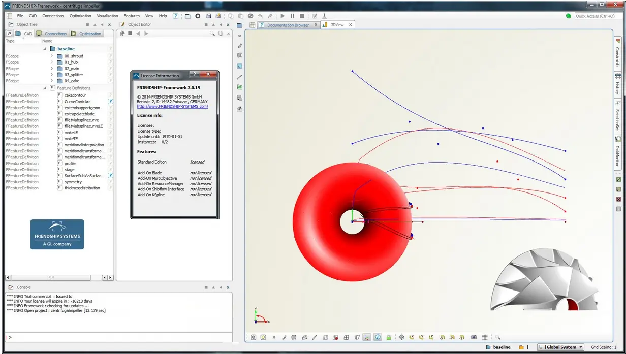Click the pin icon in Object Editor toolbar
This screenshot has width=626, height=354.
[122, 34]
